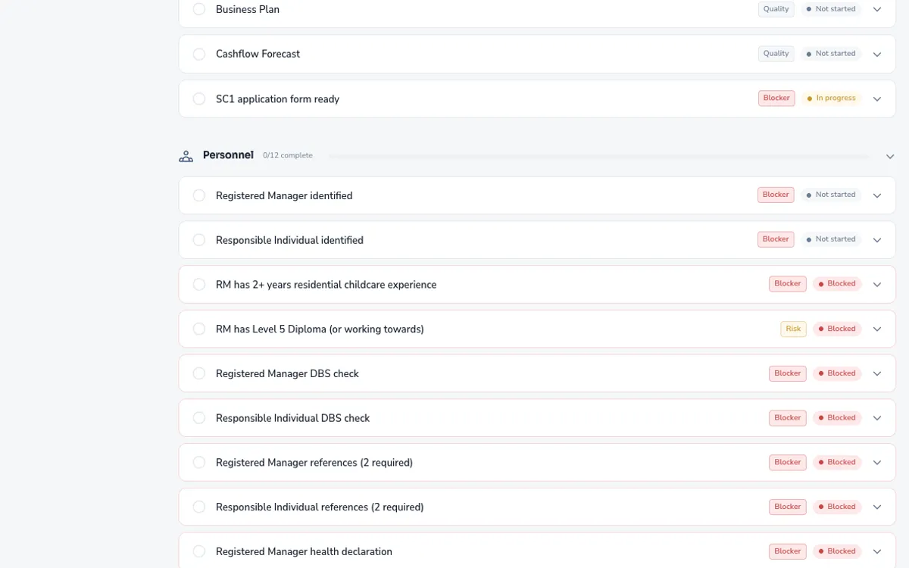
Task: Tick the SC1 application form ready circle
Action: point(198,98)
